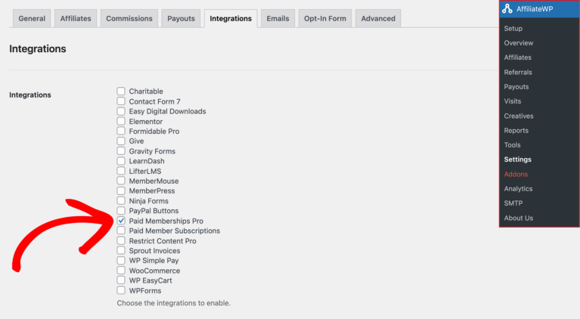Open the Reports sidebar menu item
Screen dimensions: 580x319
tap(516, 131)
